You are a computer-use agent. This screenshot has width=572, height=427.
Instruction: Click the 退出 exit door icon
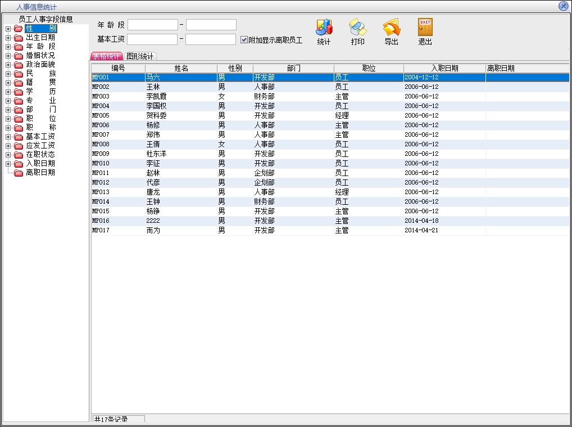click(x=425, y=27)
